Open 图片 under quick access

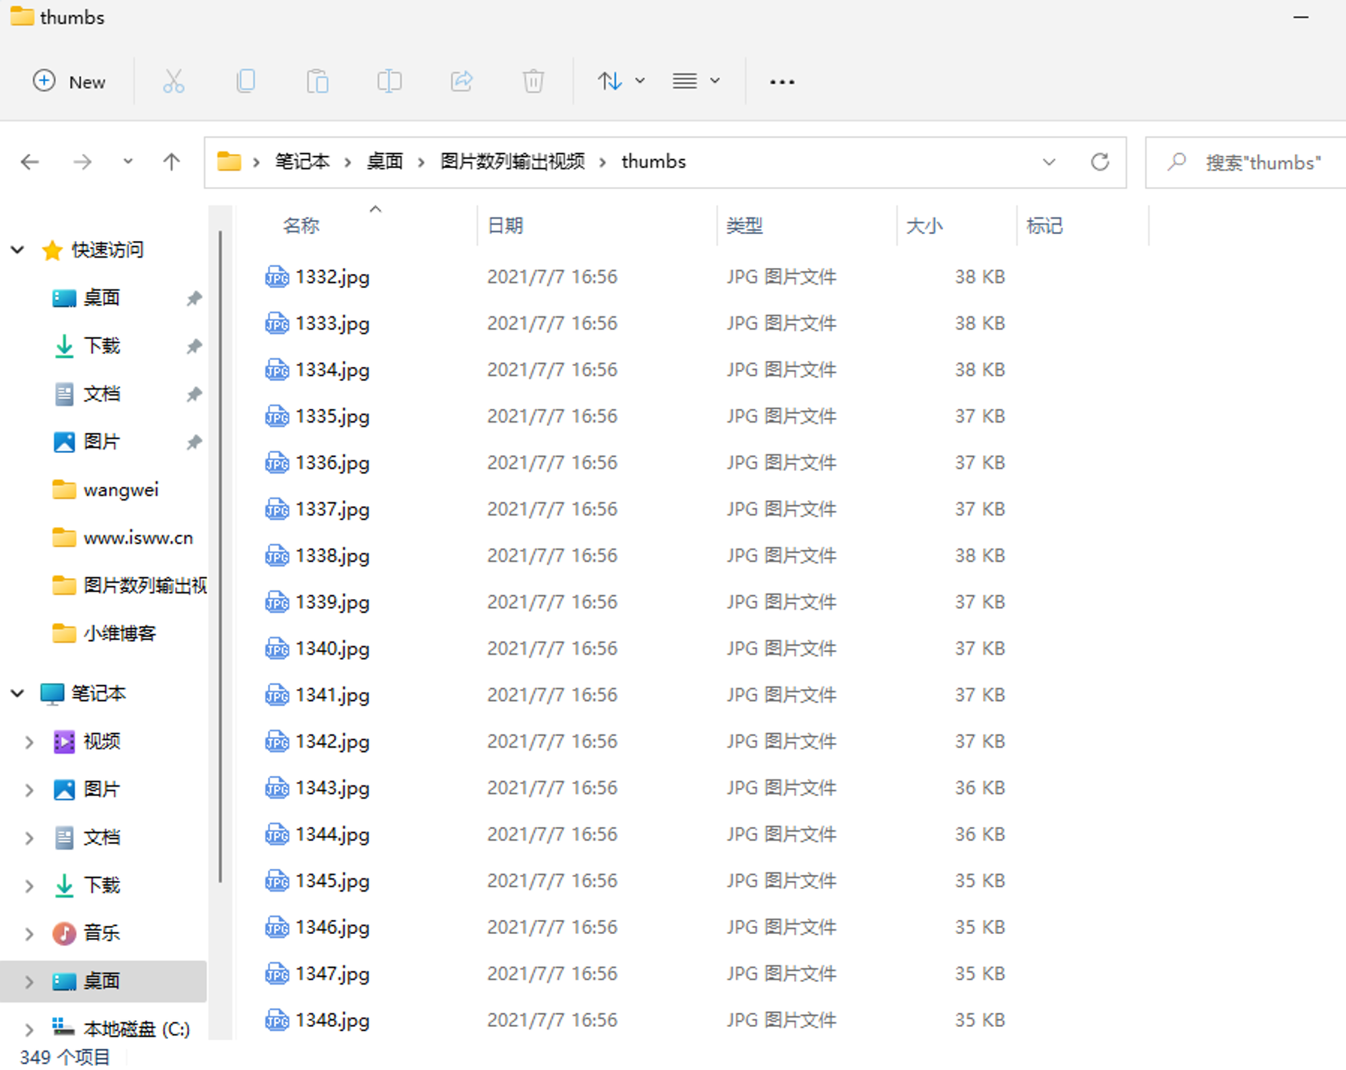(102, 442)
